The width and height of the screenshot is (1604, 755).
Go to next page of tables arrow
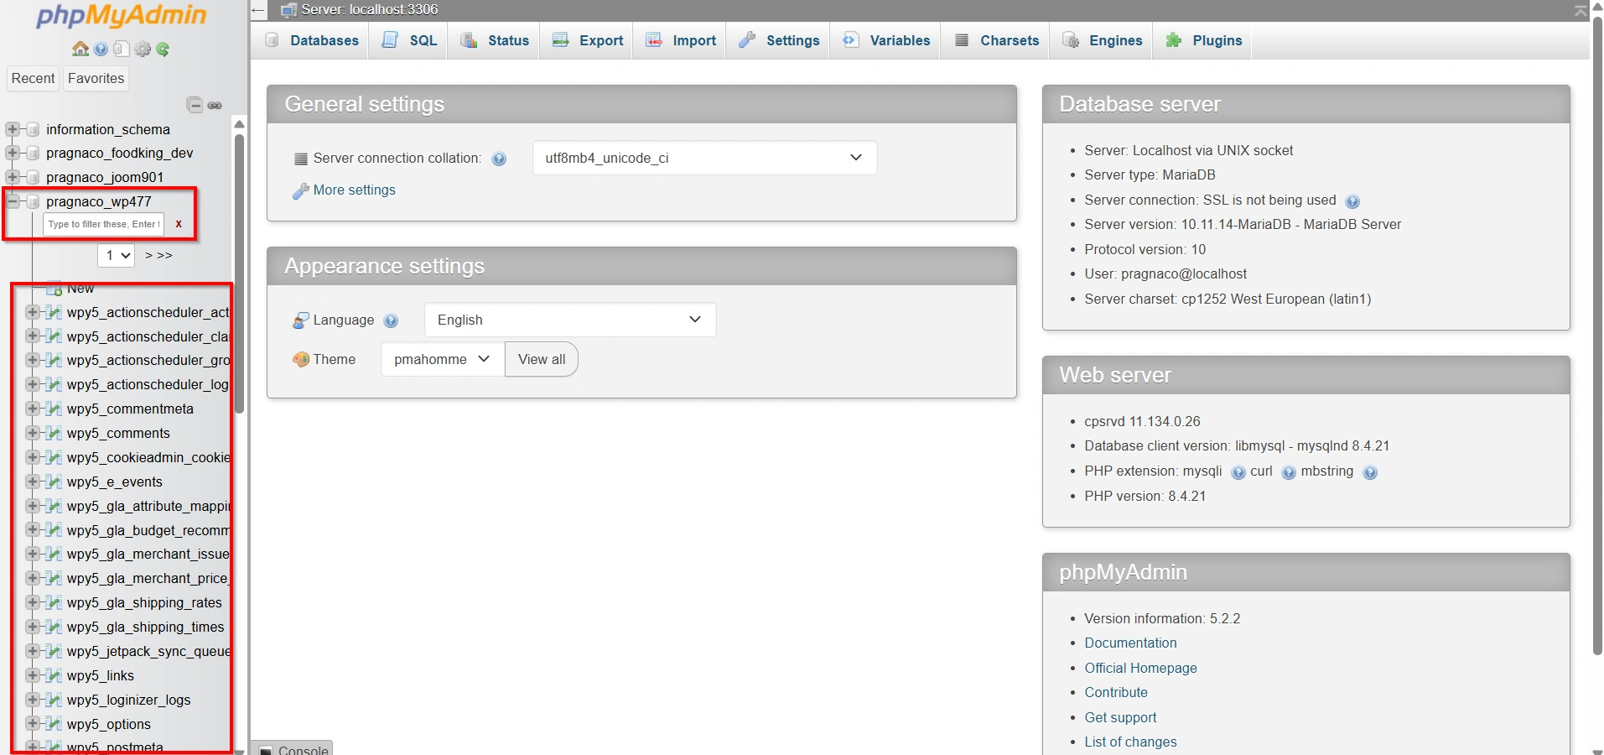click(x=148, y=255)
